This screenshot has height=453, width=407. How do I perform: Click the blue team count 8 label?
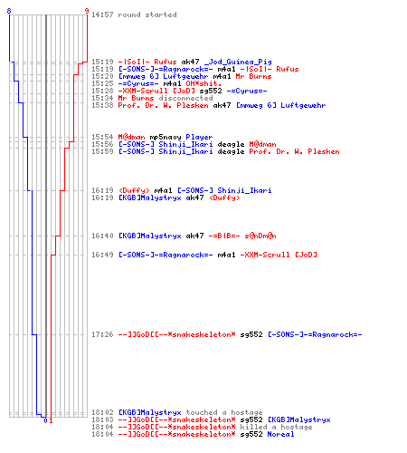pyautogui.click(x=9, y=11)
